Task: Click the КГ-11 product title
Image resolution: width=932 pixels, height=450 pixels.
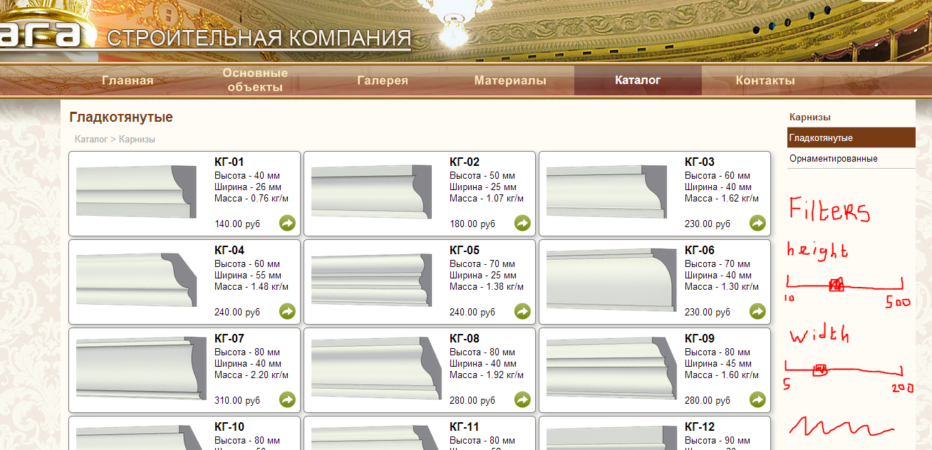Action: pos(465,427)
